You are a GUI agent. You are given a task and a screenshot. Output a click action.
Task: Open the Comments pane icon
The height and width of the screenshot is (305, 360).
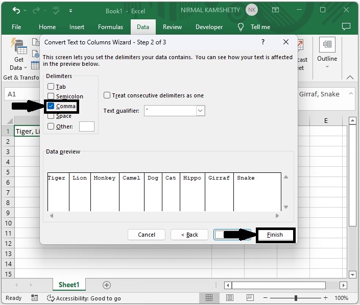coord(346,27)
